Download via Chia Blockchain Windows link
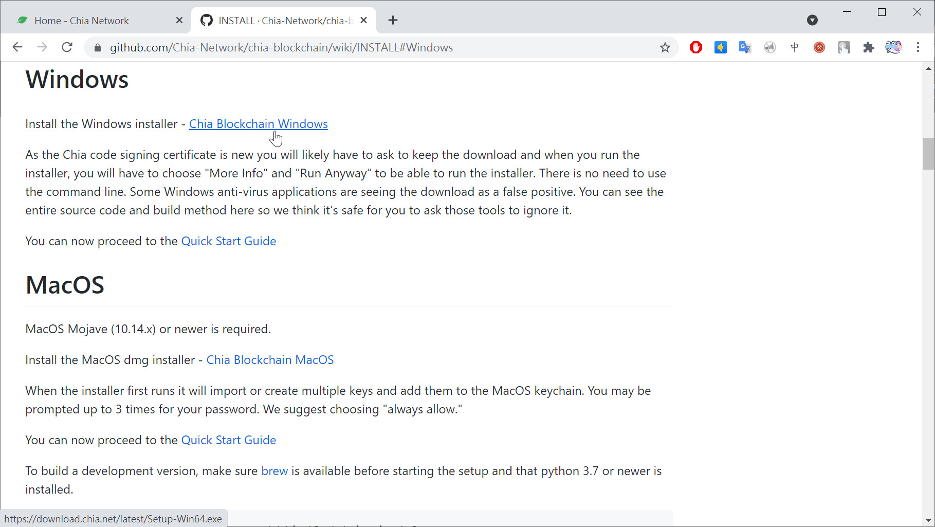The height and width of the screenshot is (527, 935). click(258, 124)
